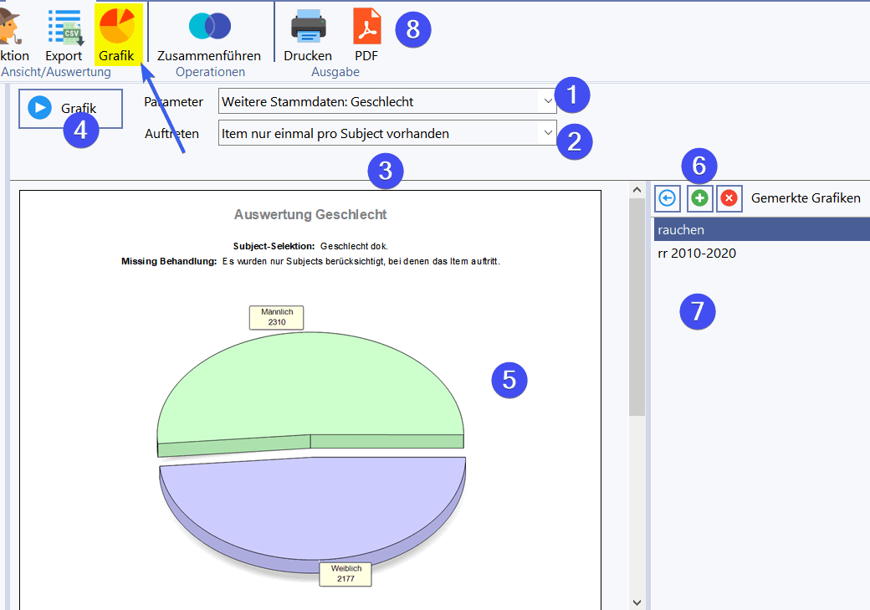
Task: Open the Grafik pie chart tool in the toolbar
Action: coord(116,28)
